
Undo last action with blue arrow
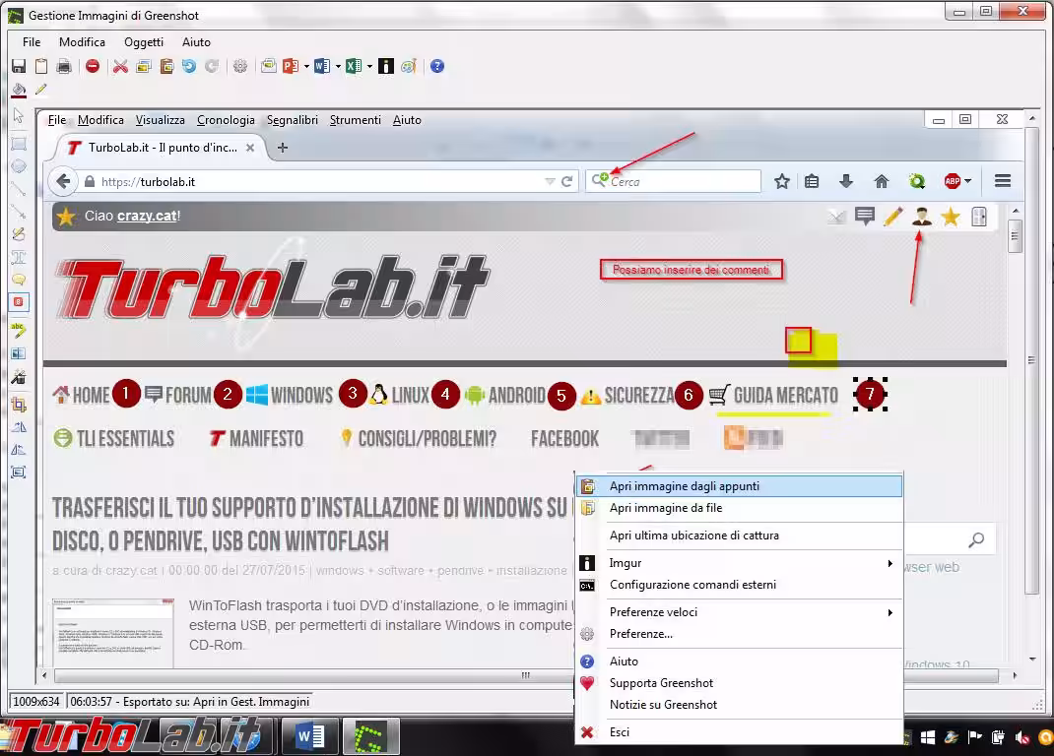[189, 66]
